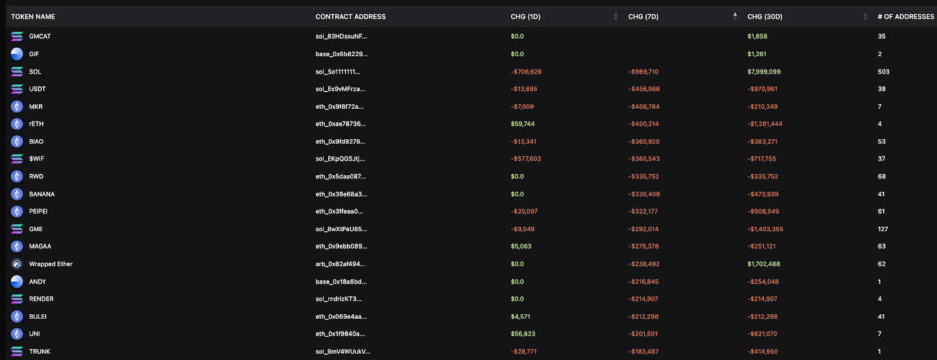Click the CONTRACT ADDRESS column header
The height and width of the screenshot is (360, 937).
pos(351,16)
